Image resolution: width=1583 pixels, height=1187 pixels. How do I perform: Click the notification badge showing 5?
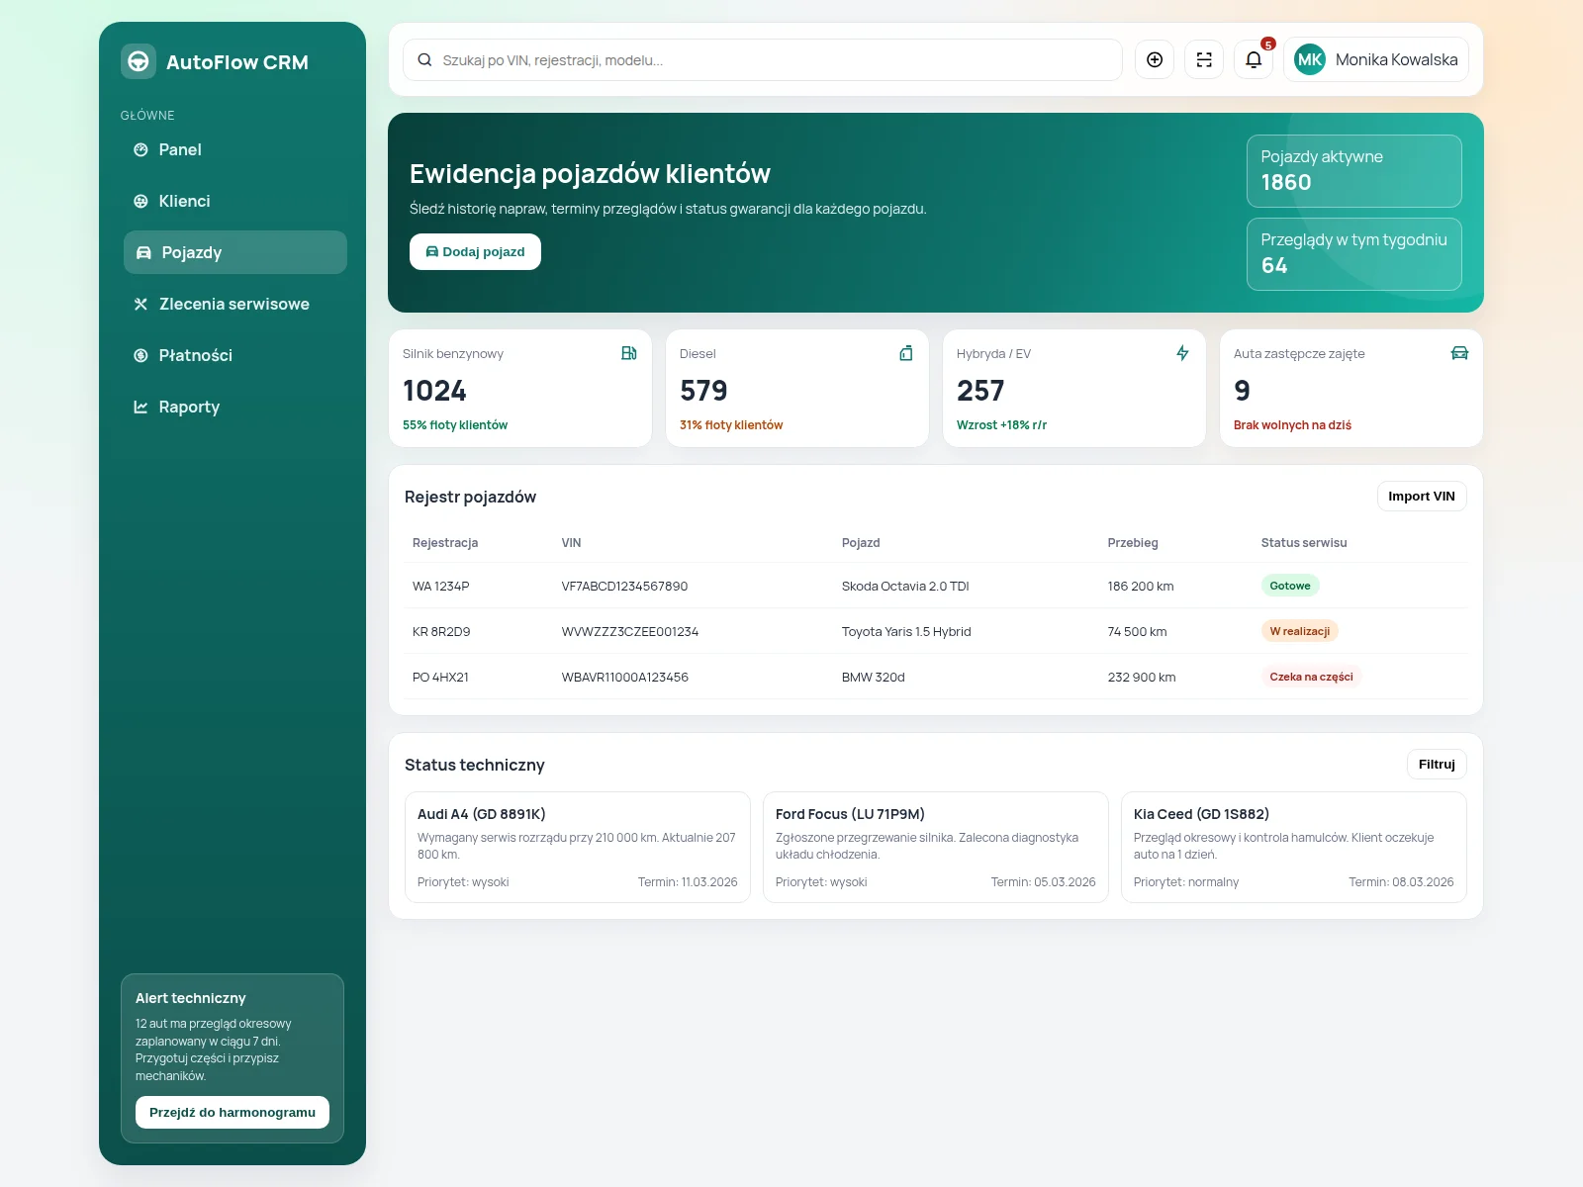click(1268, 45)
